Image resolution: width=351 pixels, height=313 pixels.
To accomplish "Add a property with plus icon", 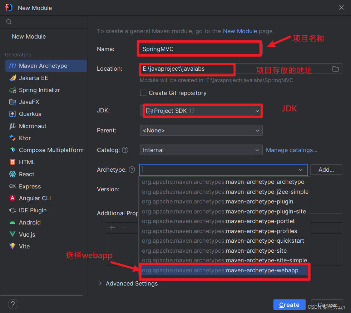I will coord(112,228).
